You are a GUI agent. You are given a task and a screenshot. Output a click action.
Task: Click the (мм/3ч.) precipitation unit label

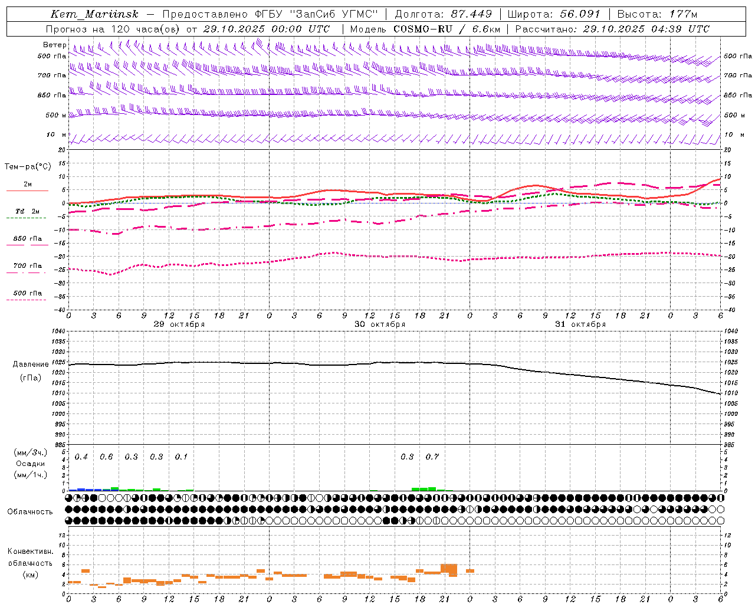tap(30, 452)
